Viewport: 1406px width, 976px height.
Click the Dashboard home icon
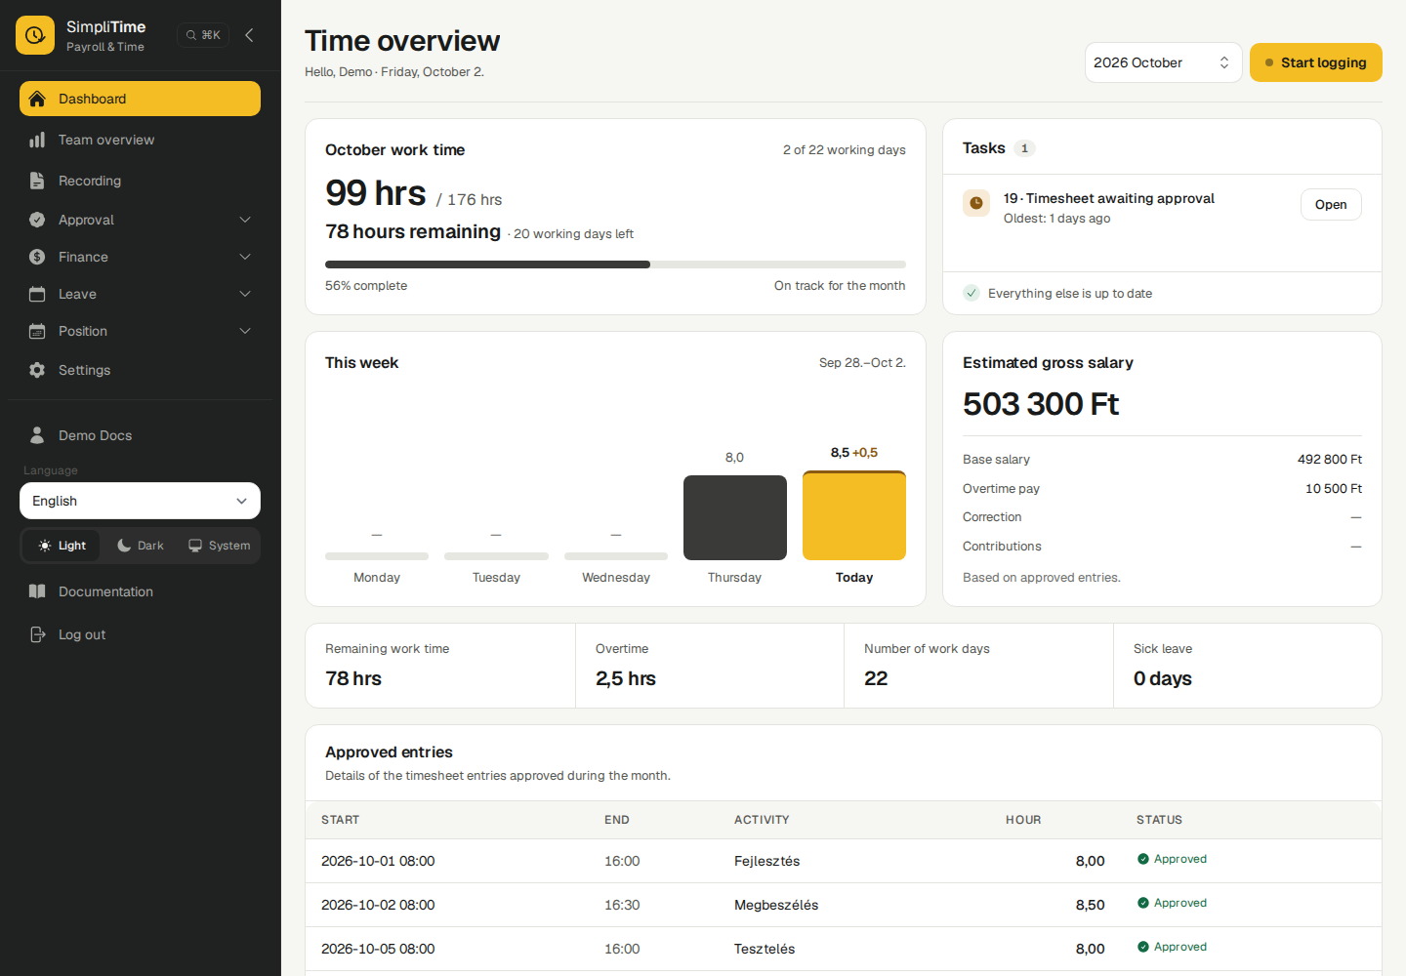pos(37,99)
